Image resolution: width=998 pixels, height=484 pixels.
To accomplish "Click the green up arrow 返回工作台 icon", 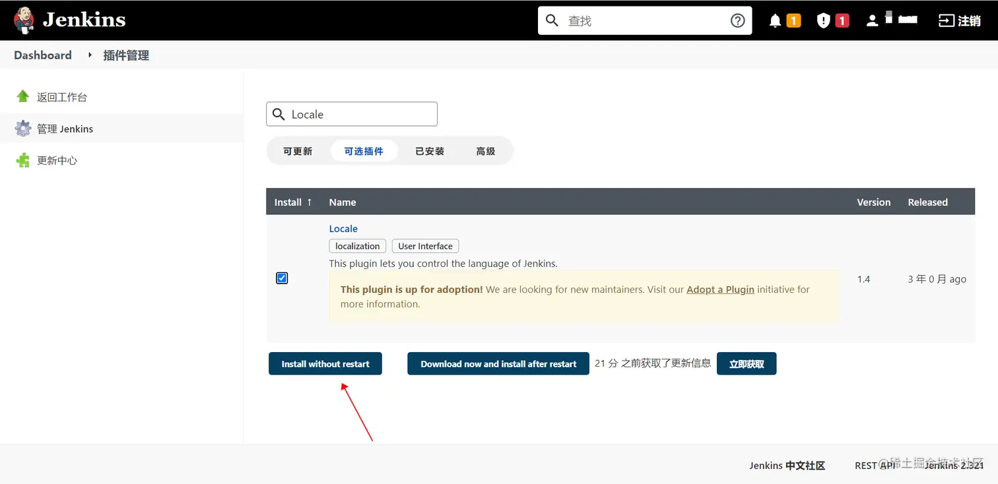I will pyautogui.click(x=23, y=96).
